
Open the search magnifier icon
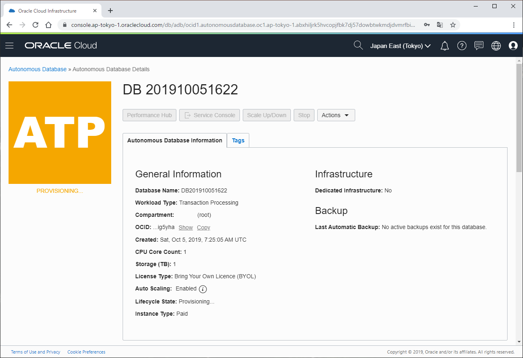358,46
